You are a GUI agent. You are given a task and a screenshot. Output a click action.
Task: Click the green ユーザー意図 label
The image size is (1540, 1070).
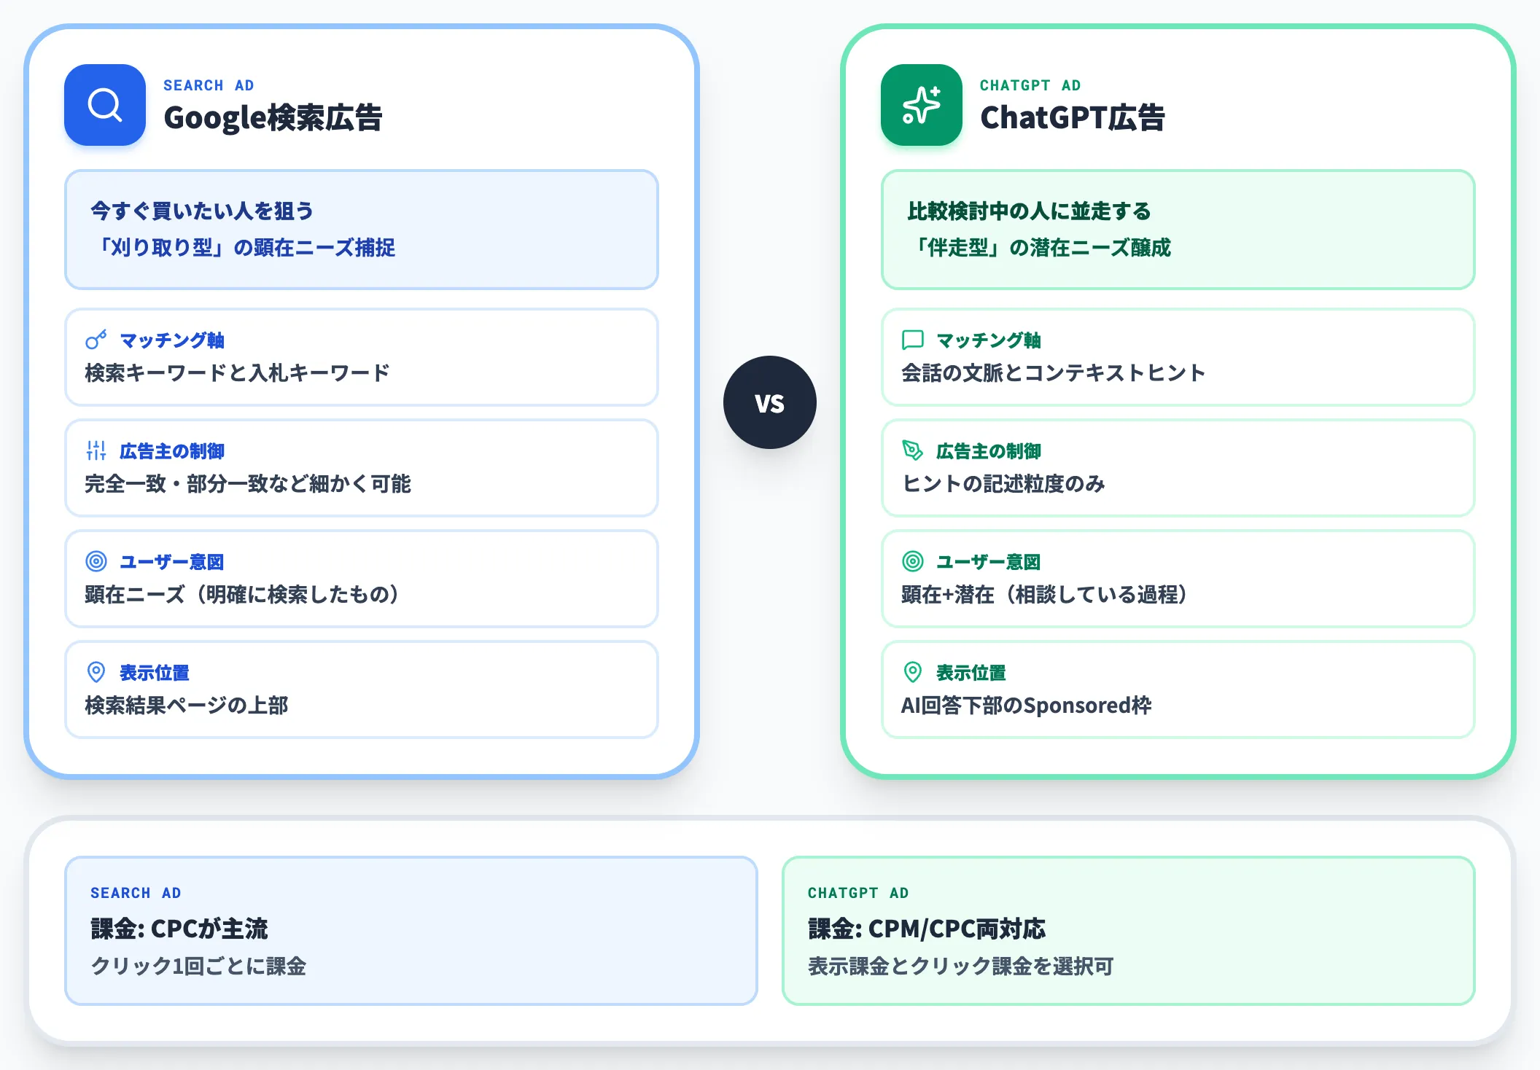[x=989, y=562]
